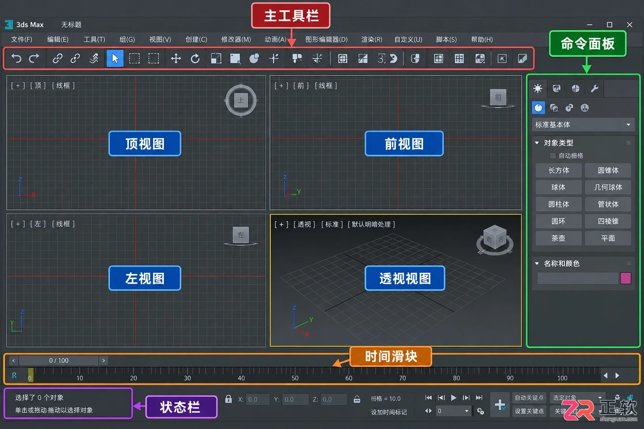Open the 标准基本体 dropdown

point(583,125)
